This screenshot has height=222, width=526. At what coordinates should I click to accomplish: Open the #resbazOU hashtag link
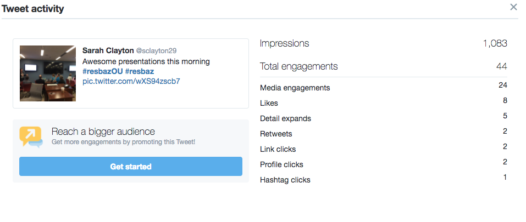click(102, 71)
